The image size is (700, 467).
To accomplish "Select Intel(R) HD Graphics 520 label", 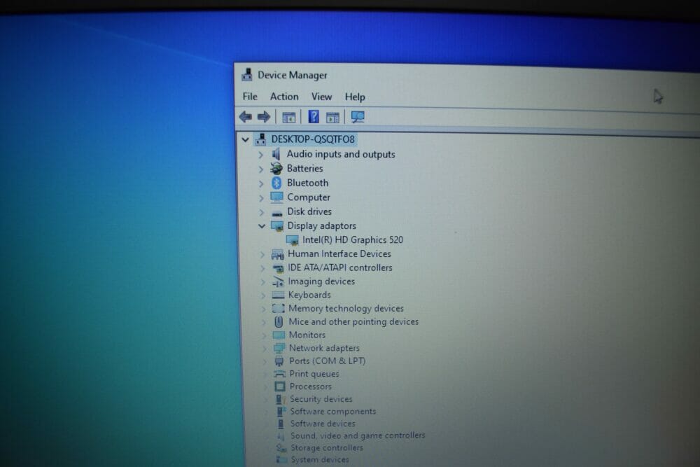I will pos(353,239).
